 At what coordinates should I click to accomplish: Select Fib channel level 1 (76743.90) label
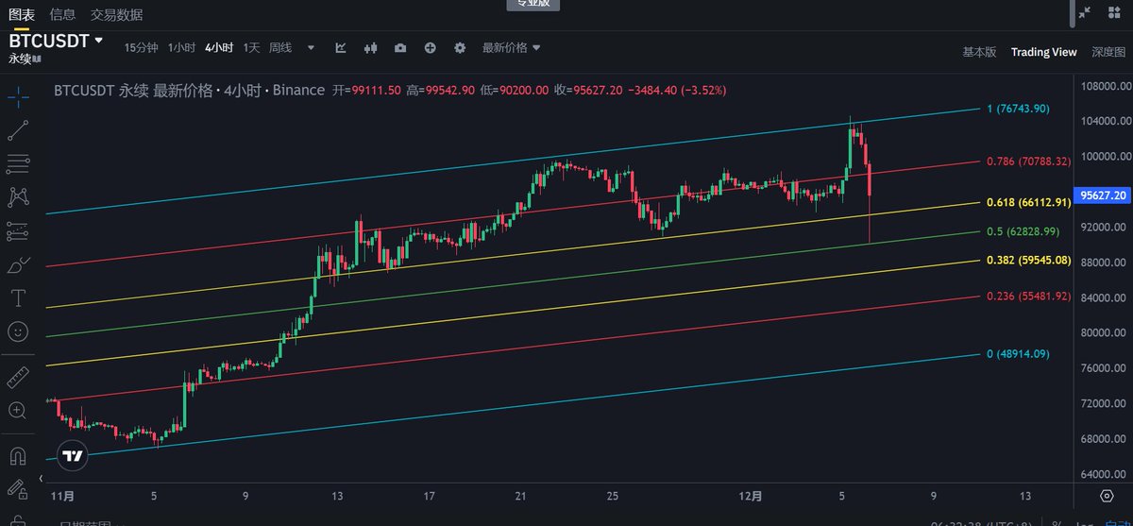click(1018, 109)
